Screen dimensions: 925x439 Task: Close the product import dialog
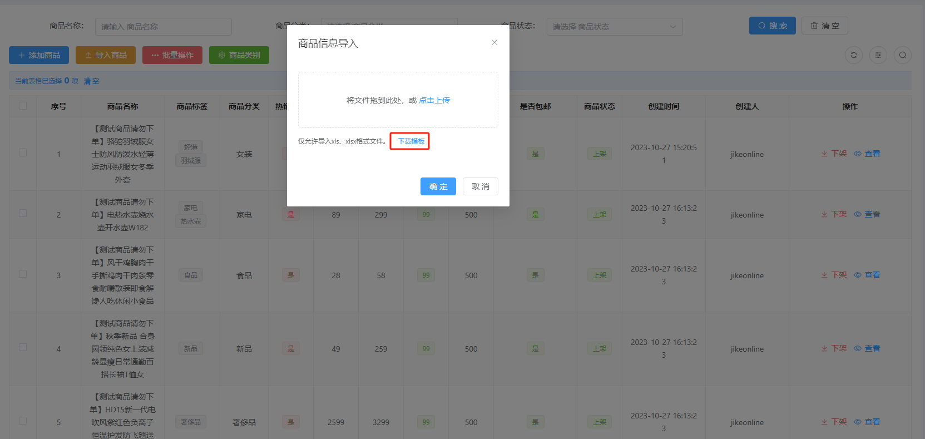pos(494,42)
